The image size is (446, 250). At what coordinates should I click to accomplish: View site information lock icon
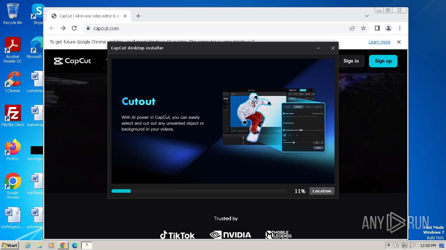click(x=88, y=28)
